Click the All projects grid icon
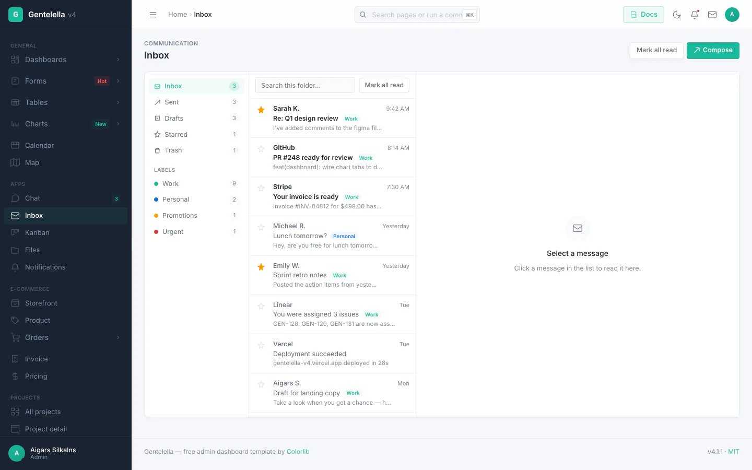This screenshot has height=470, width=752. [x=15, y=412]
